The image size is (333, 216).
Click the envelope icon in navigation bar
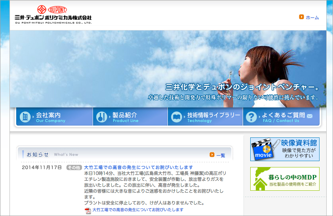pos(310,116)
